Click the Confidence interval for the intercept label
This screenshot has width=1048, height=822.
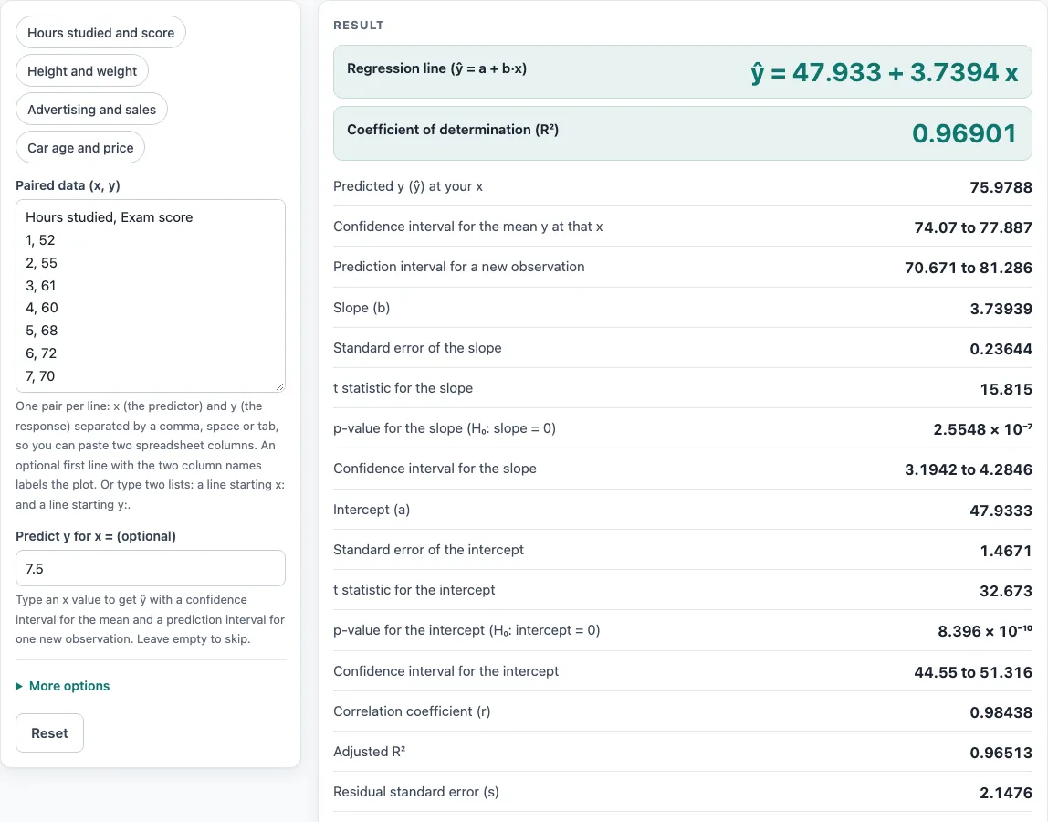445,670
